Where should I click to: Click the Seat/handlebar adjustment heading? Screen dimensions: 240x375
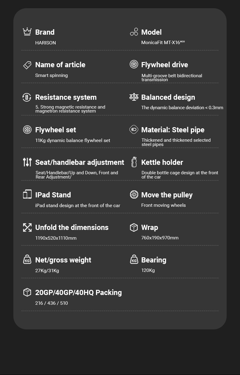click(x=80, y=162)
